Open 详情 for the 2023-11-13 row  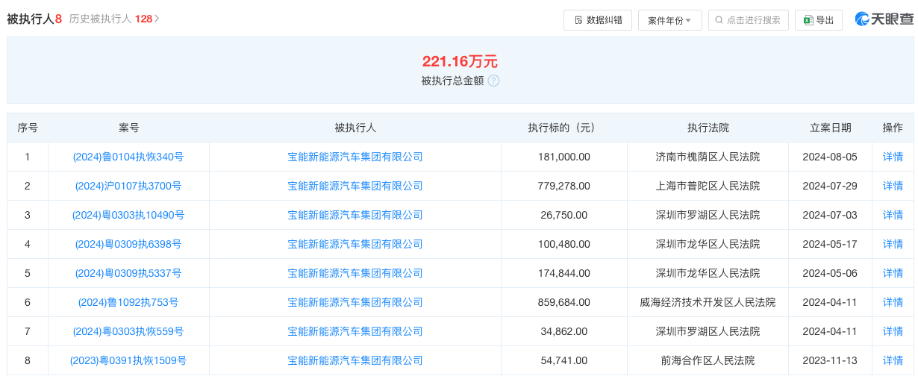click(x=893, y=360)
